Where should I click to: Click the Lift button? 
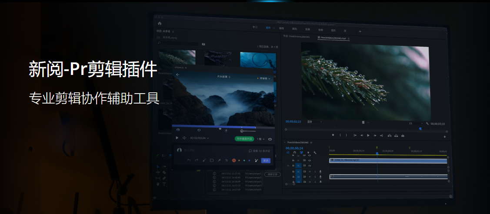[x=390, y=136]
